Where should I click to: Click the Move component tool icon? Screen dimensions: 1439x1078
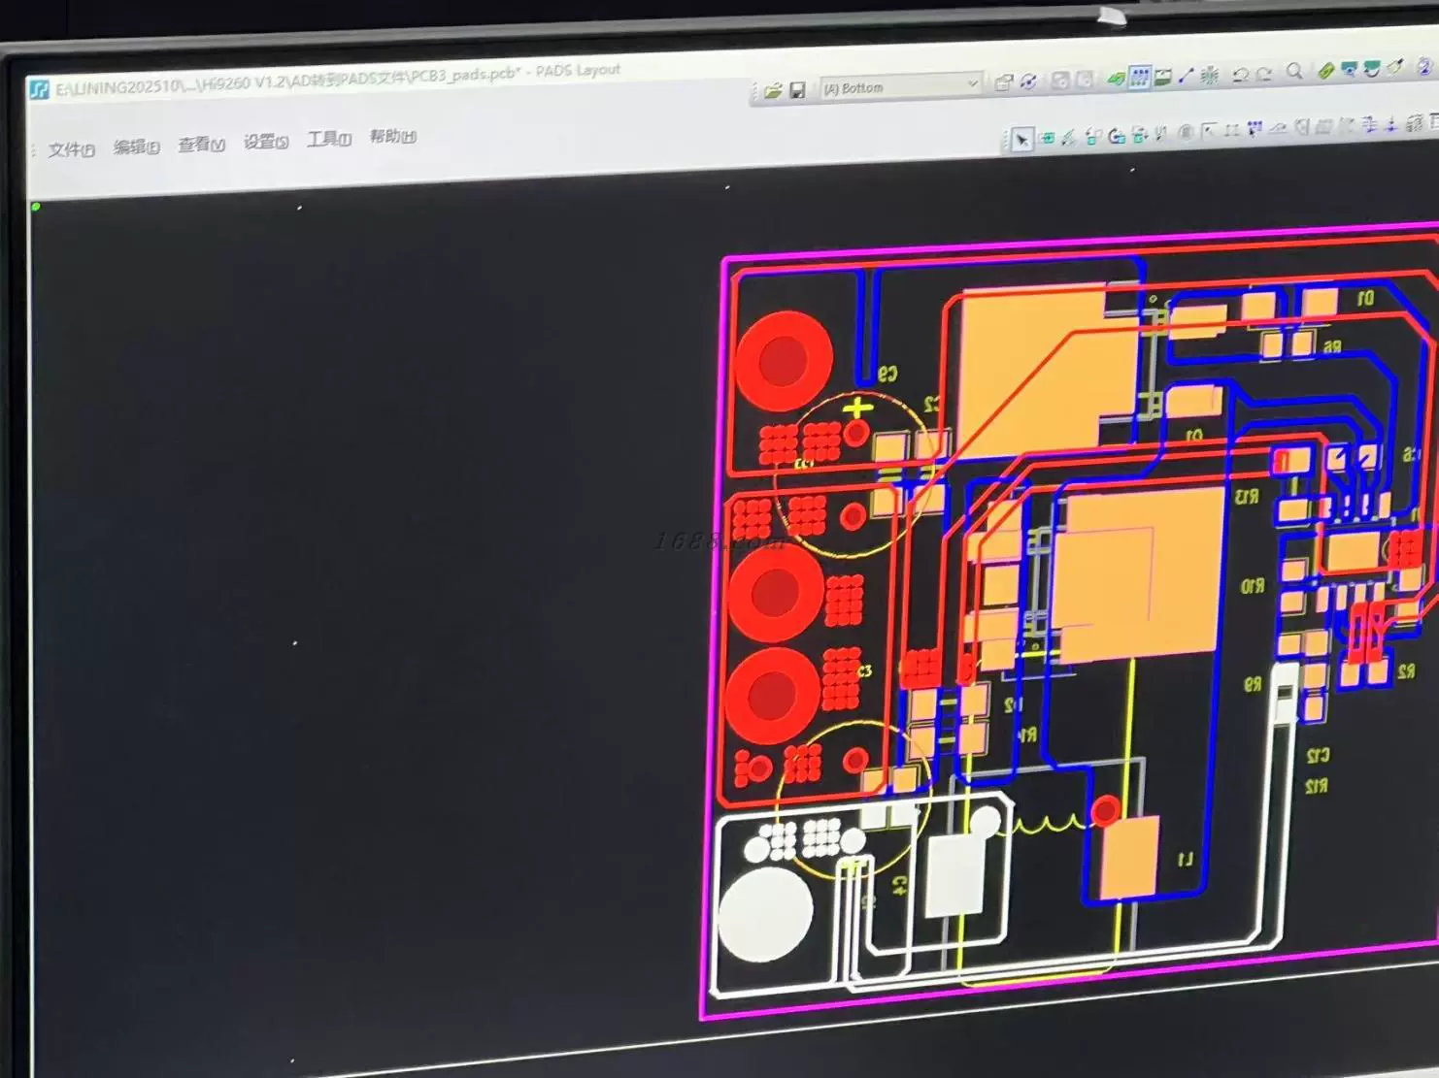[1047, 139]
